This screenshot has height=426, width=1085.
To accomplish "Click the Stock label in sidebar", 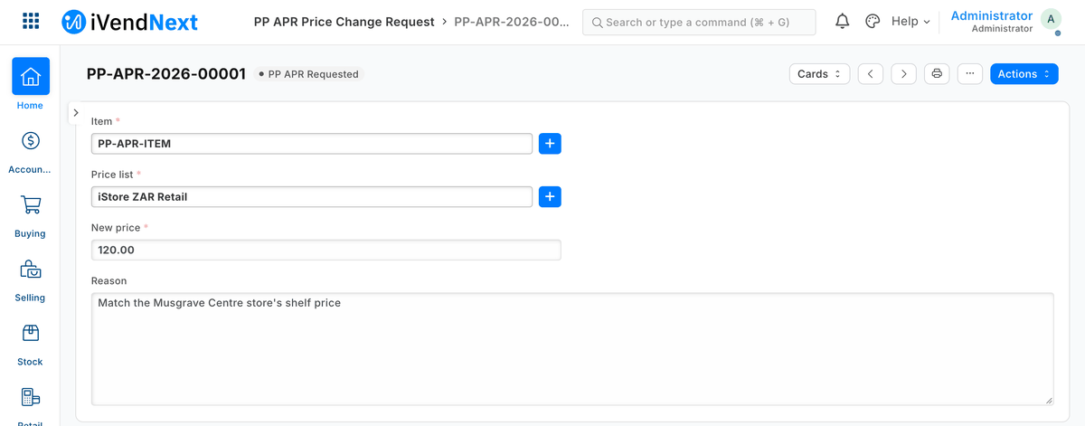I will 30,362.
